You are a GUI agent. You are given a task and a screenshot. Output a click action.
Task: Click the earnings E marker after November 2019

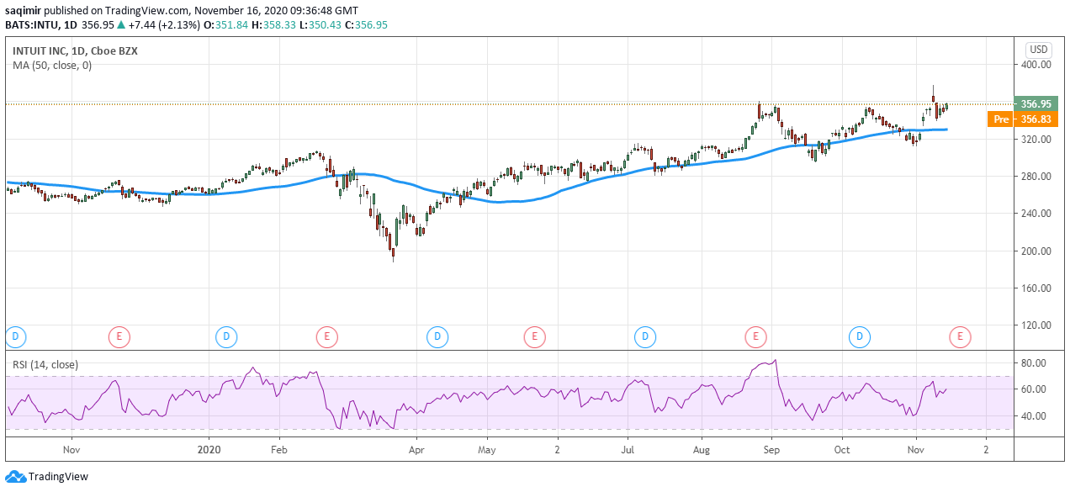point(119,337)
